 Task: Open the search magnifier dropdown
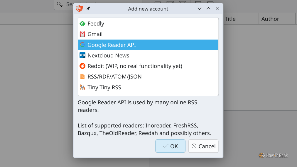click(60, 4)
